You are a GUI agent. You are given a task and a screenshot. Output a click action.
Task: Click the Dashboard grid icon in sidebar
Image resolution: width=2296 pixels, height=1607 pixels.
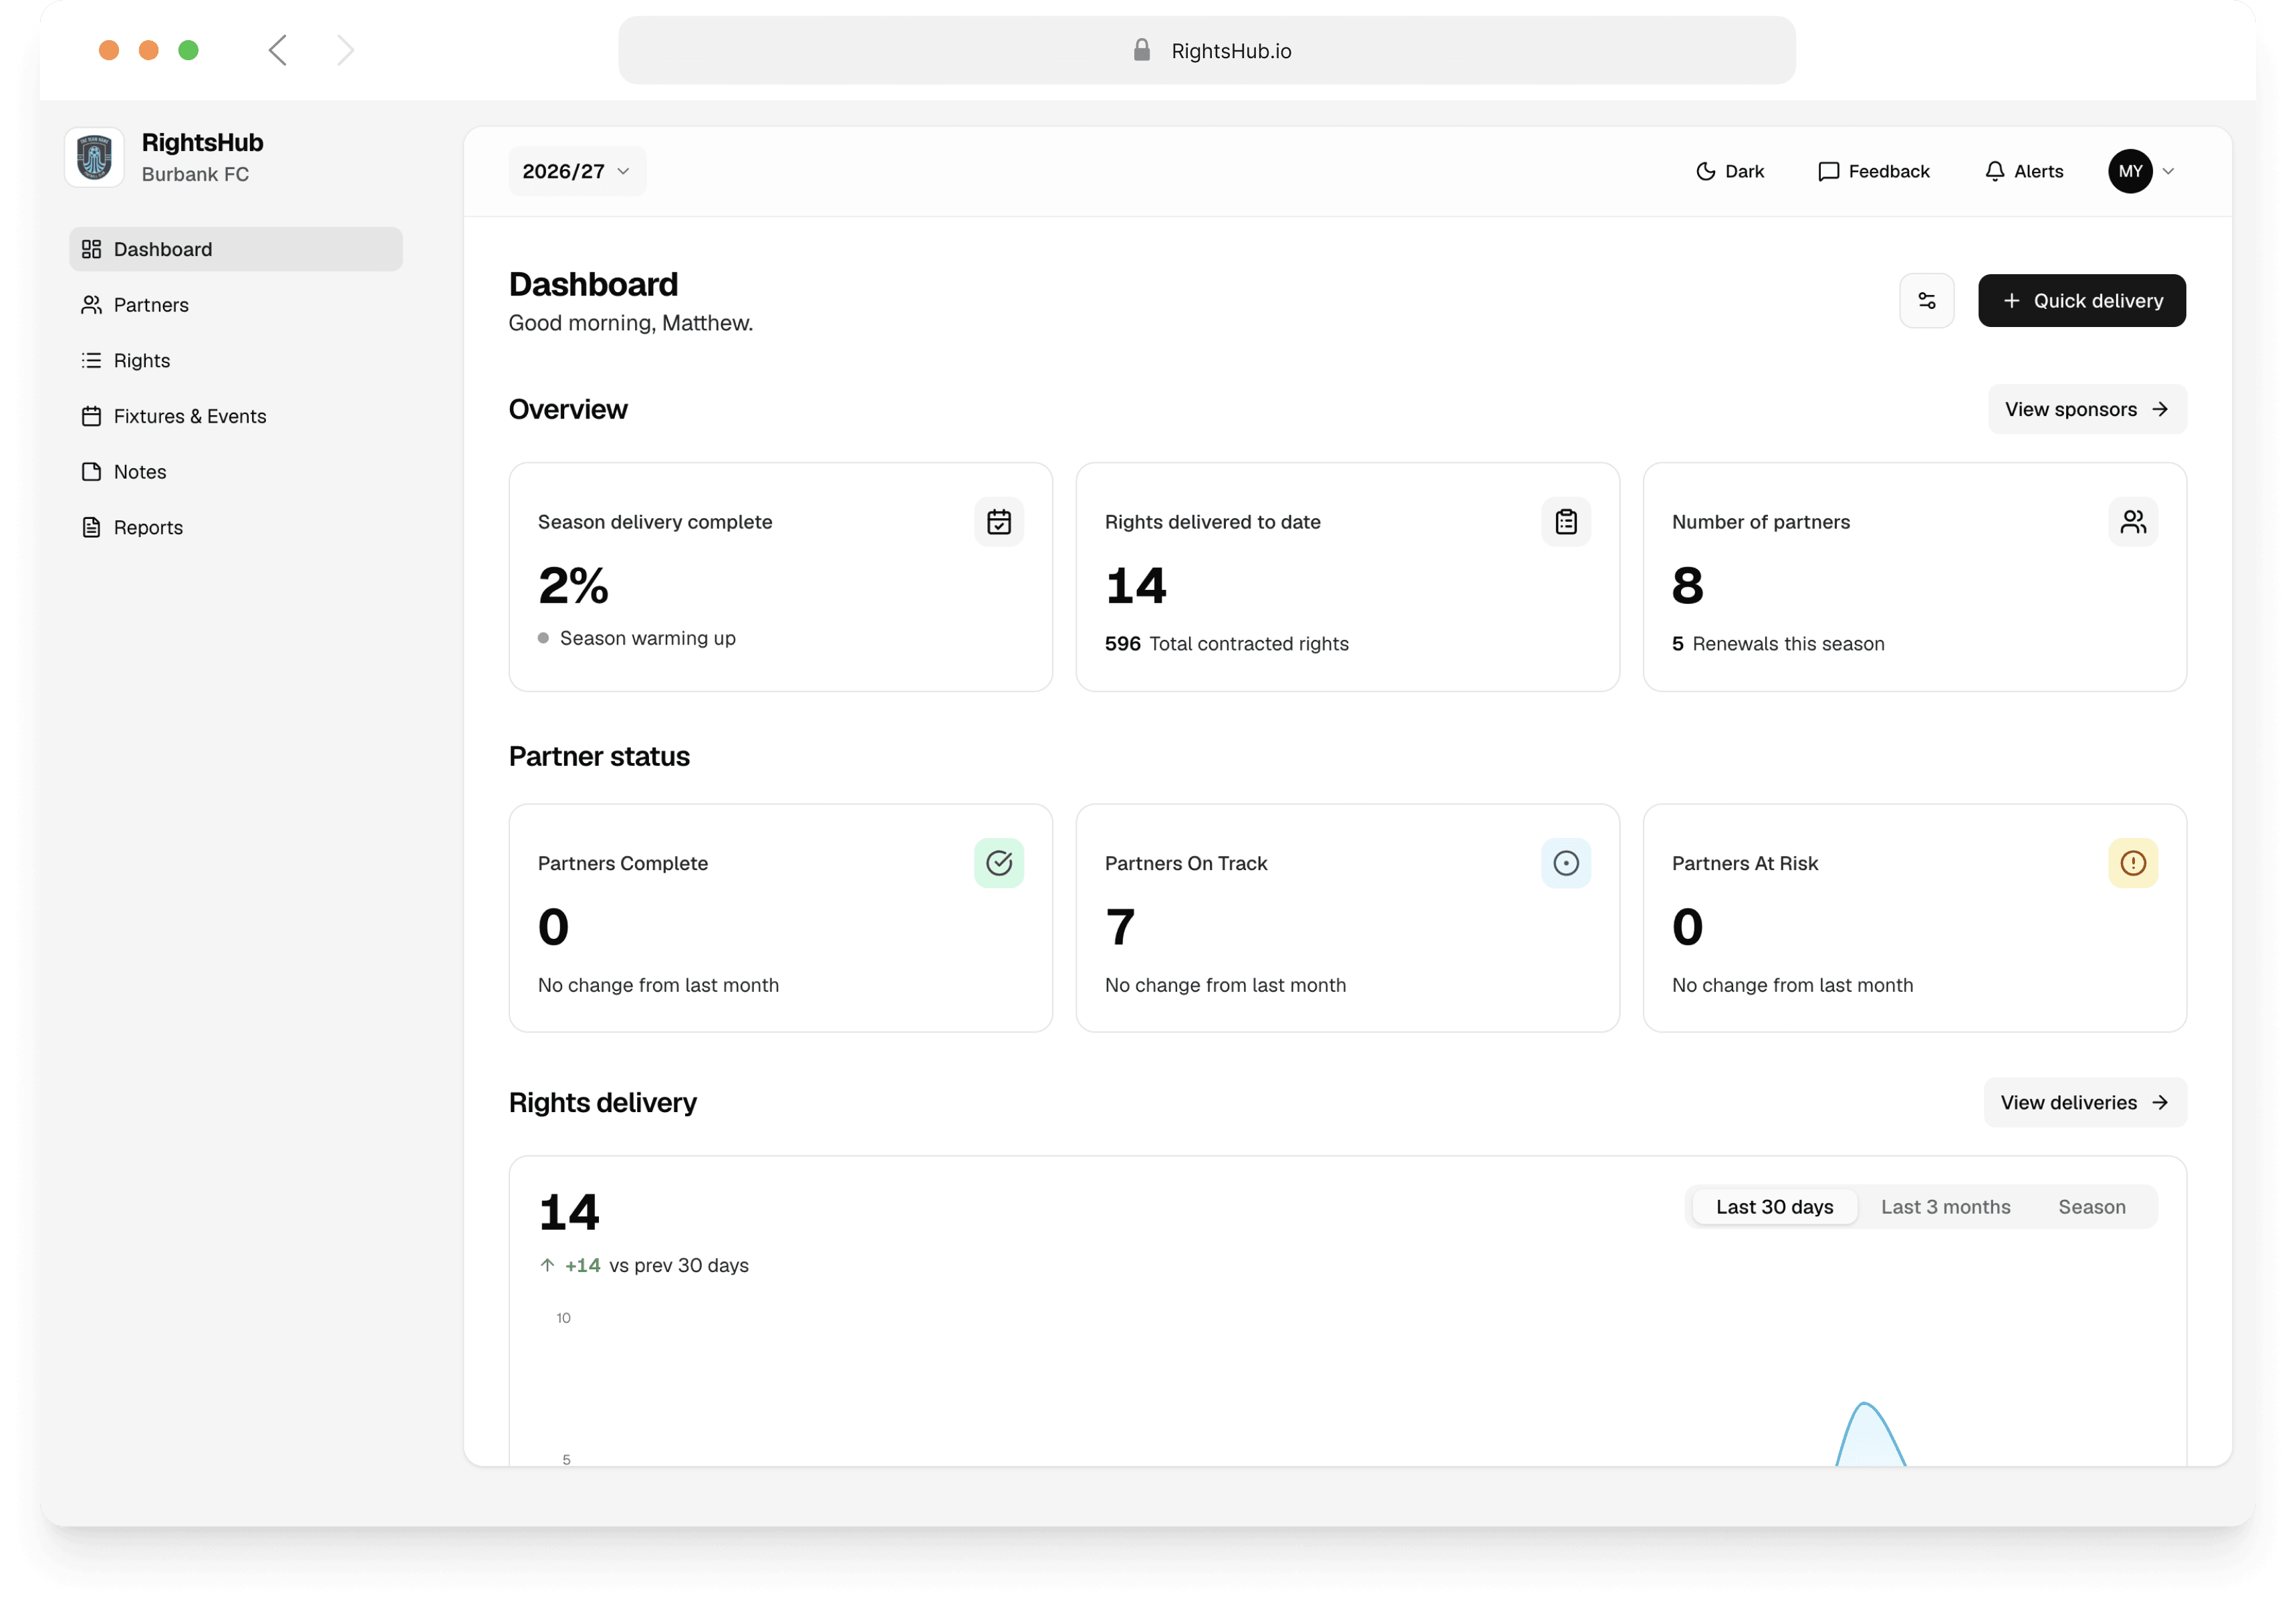91,249
